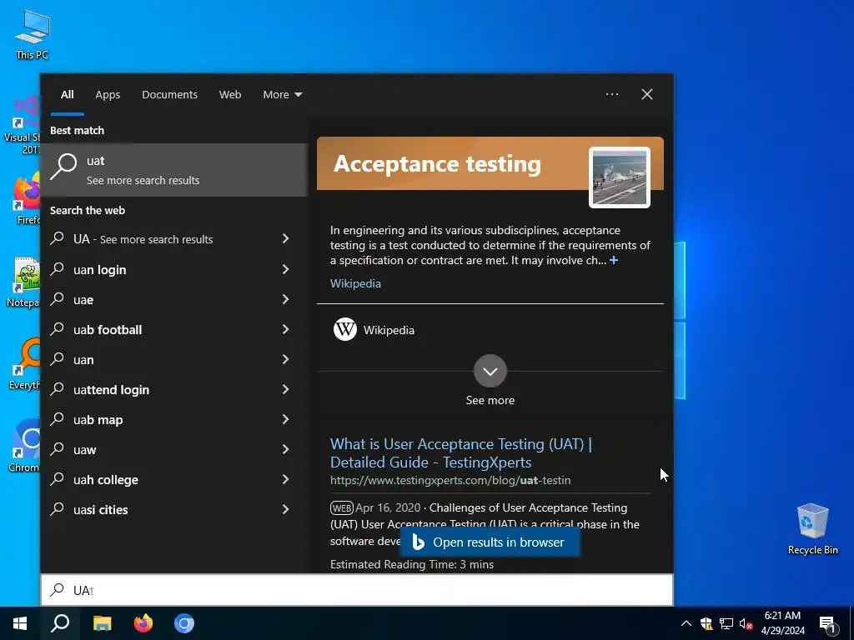Open the network status tray icon
Viewport: 854px width, 640px height.
(x=726, y=623)
